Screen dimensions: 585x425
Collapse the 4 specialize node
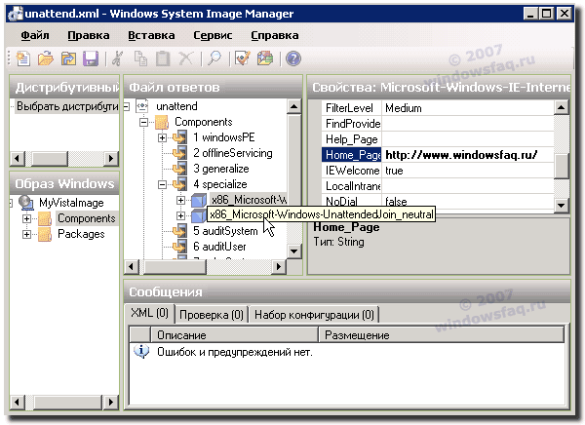pyautogui.click(x=162, y=184)
